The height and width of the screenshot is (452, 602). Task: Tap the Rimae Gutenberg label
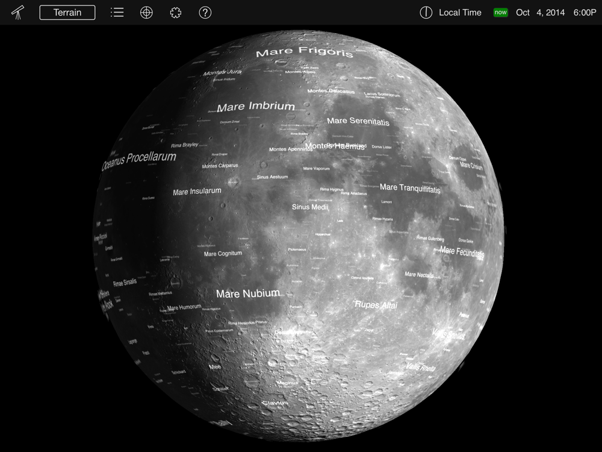[x=430, y=238]
